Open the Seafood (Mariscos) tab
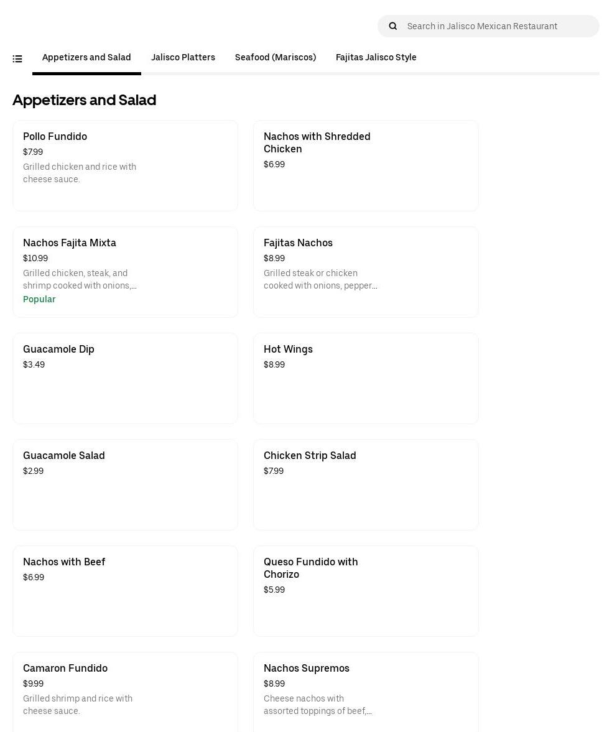This screenshot has width=612, height=732. (x=276, y=58)
